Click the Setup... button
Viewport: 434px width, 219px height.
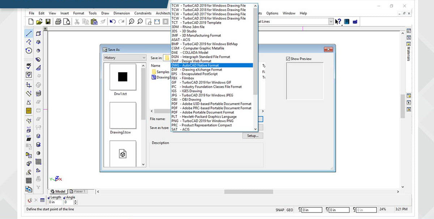pos(252,136)
